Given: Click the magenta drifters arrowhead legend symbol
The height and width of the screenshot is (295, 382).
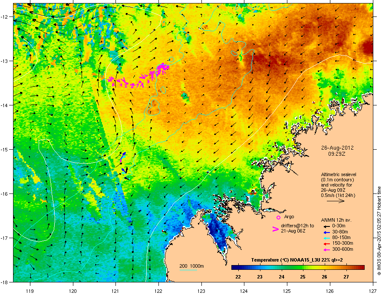Looking at the screenshot, I should [x=275, y=229].
